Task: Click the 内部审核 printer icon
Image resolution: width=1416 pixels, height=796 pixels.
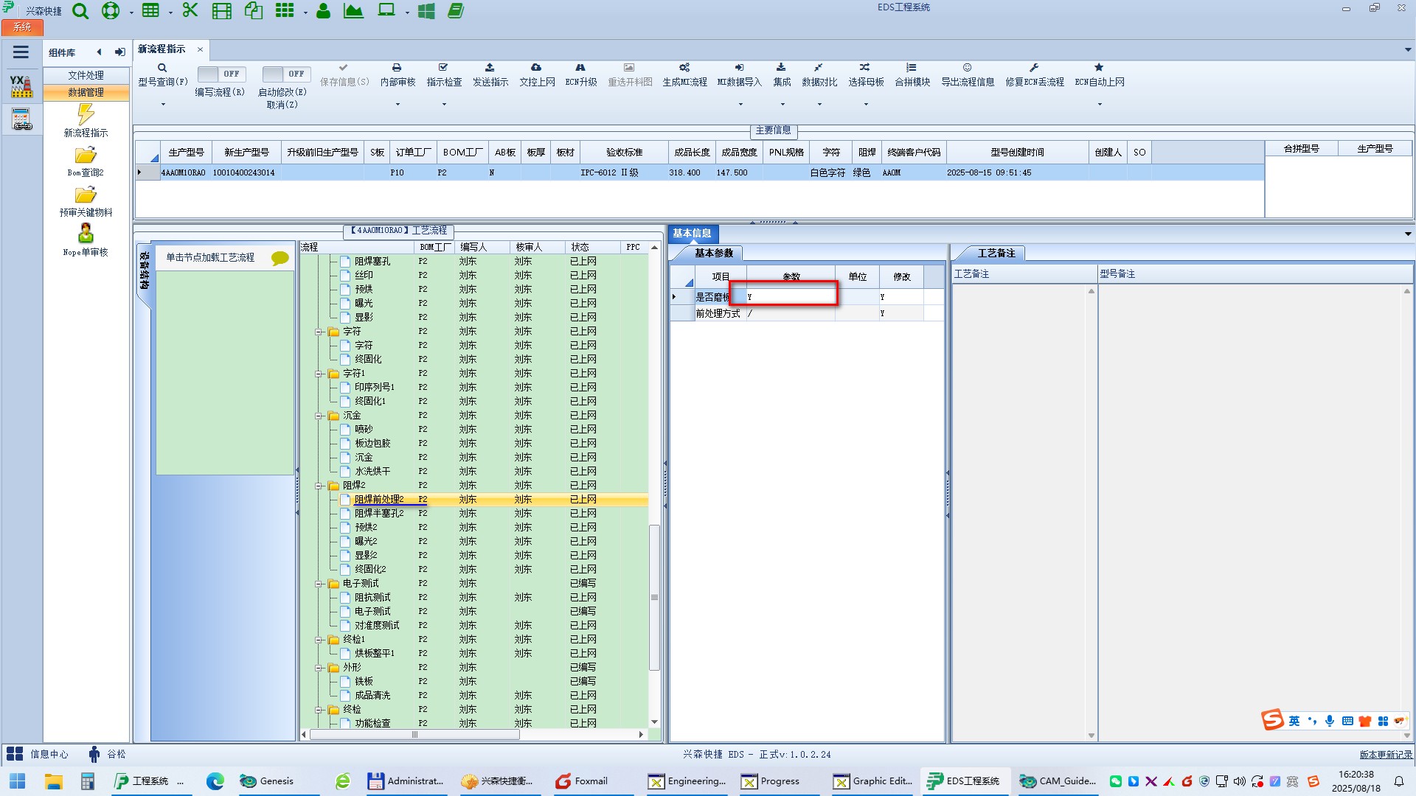Action: coord(397,68)
